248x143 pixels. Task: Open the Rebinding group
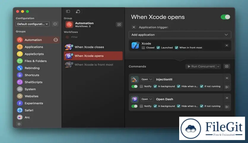[x=37, y=68]
